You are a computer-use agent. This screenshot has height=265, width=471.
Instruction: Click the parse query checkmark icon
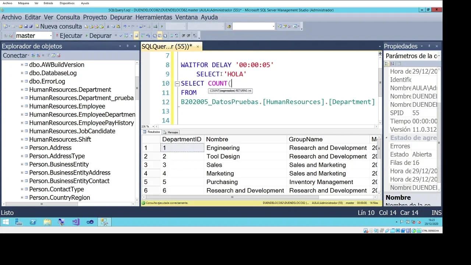pyautogui.click(x=121, y=35)
